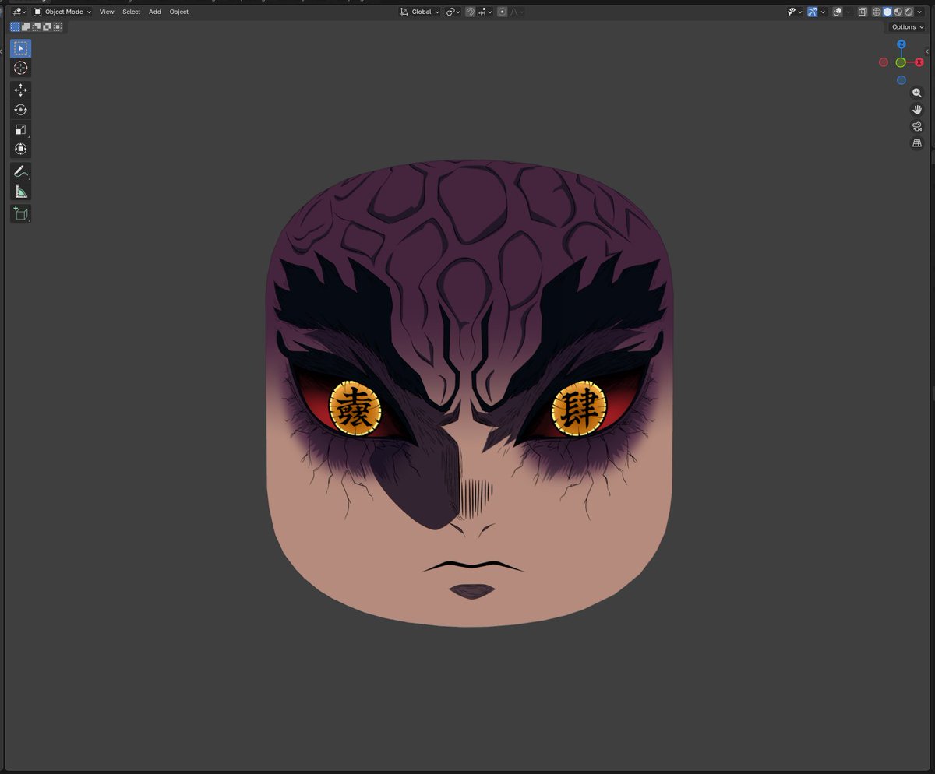
Task: Open the Object menu
Action: pos(179,12)
